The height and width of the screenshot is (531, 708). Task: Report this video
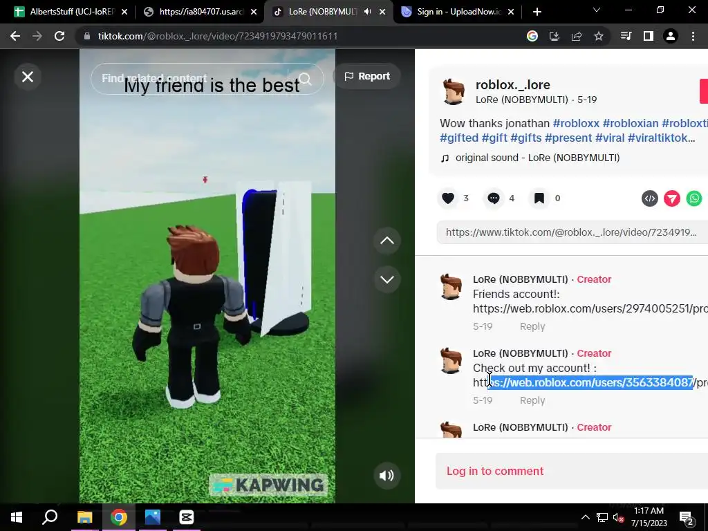click(367, 76)
